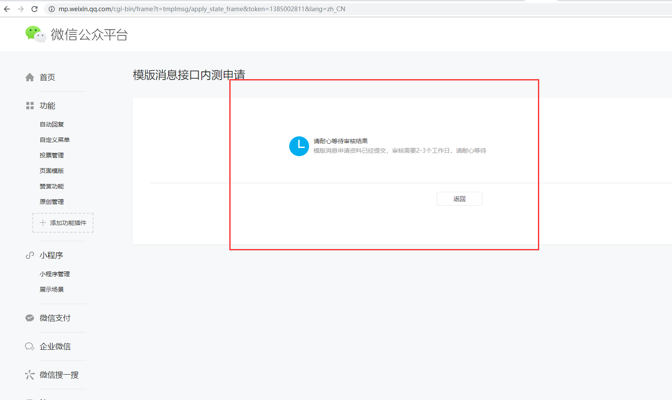
Task: Open 自动回复 in the sidebar
Action: coord(52,124)
